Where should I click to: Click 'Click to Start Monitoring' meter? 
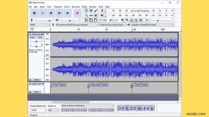coord(140,11)
